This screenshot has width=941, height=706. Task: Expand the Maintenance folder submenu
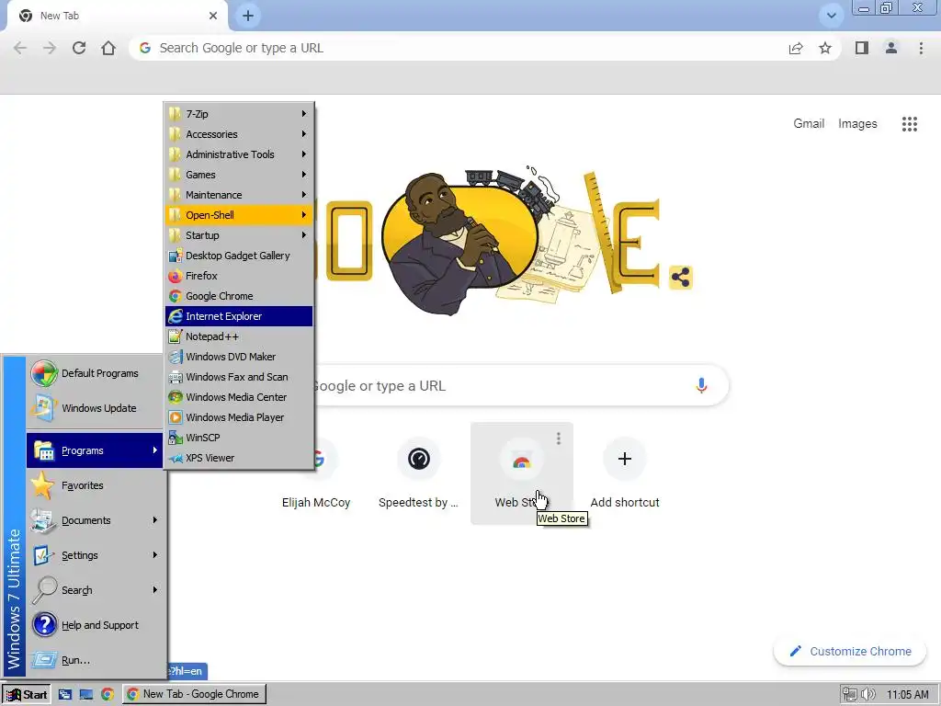click(x=239, y=195)
